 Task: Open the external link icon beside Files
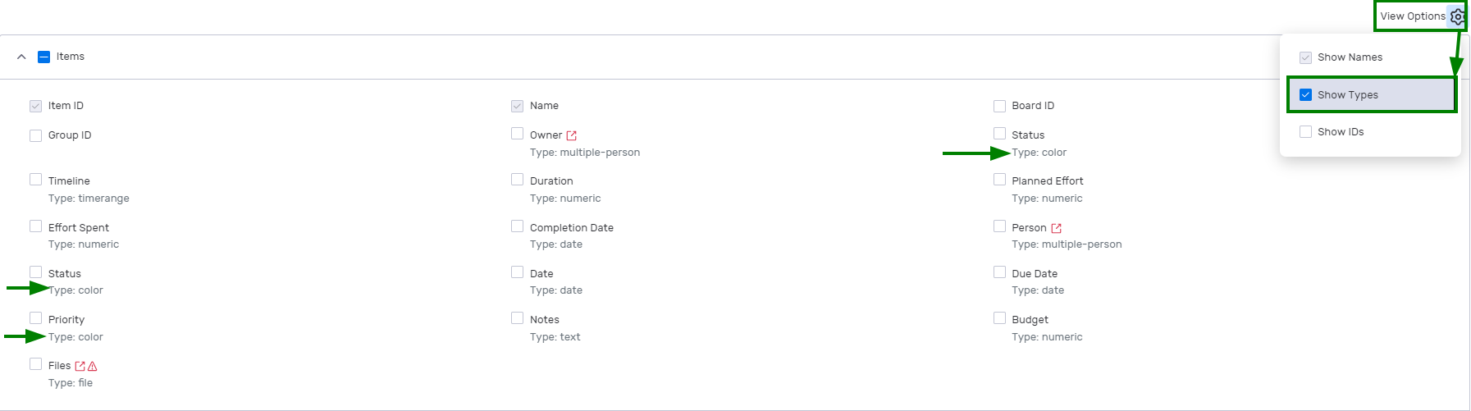(80, 366)
